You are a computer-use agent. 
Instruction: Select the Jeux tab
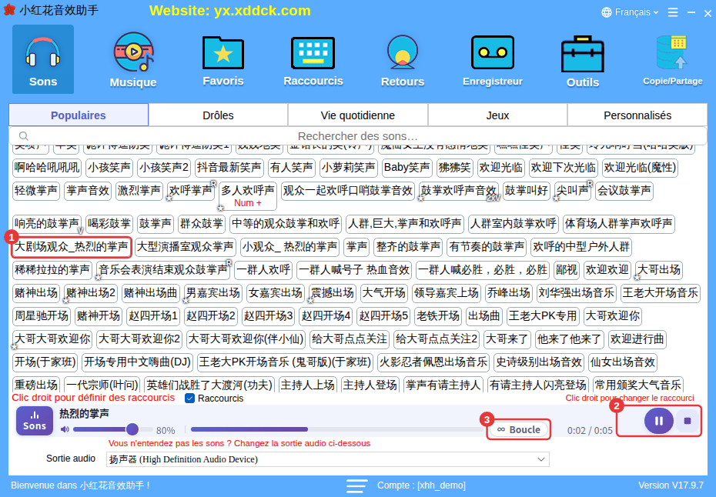click(497, 115)
